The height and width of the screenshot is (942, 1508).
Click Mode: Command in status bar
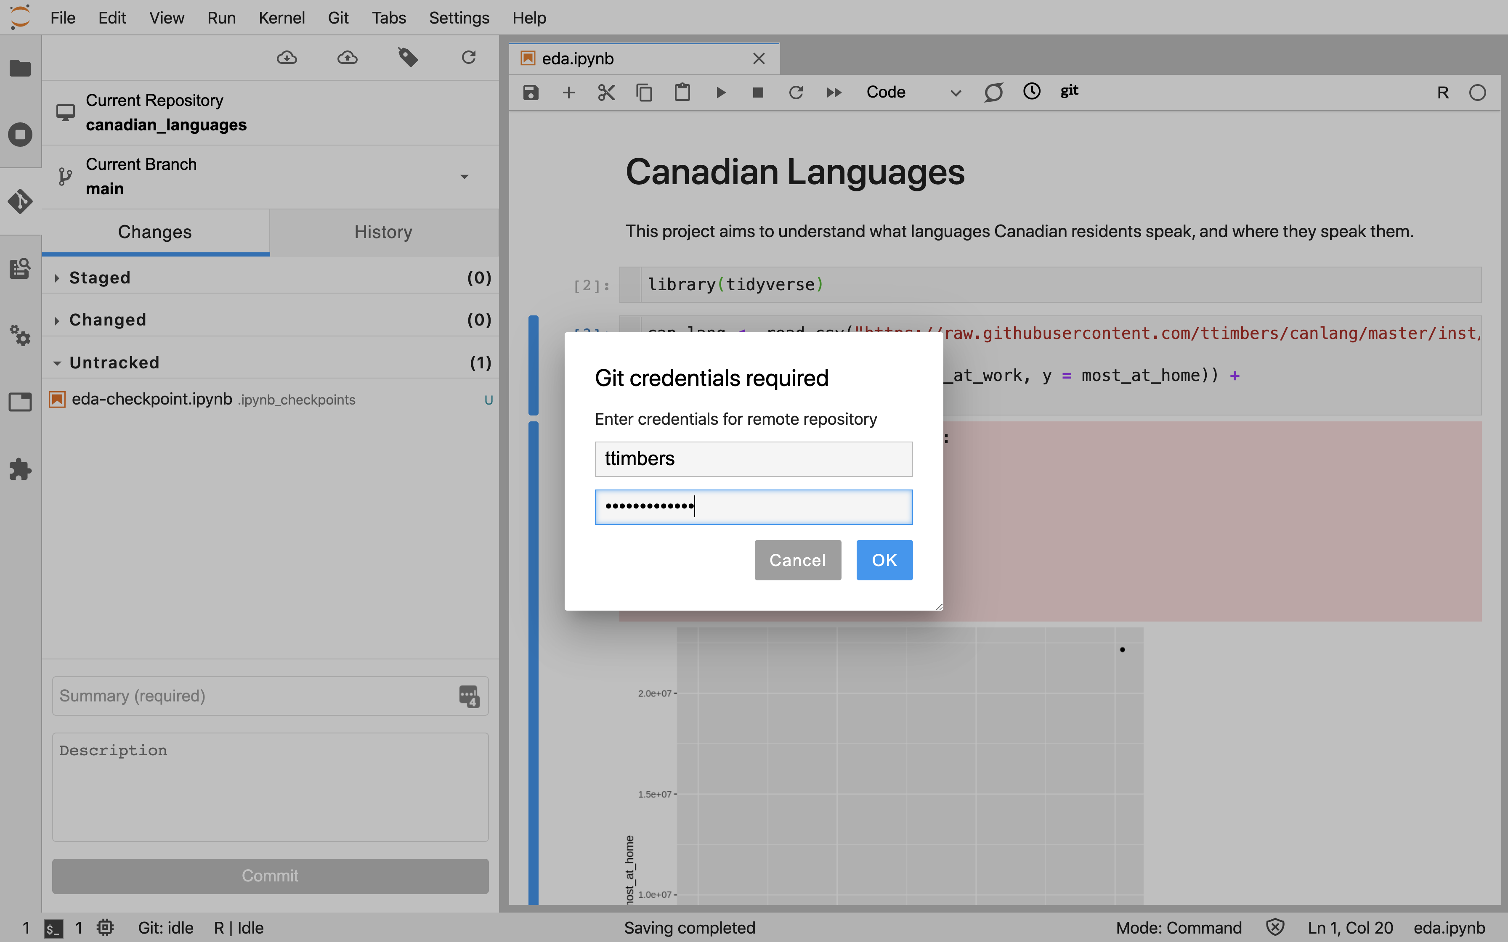(1179, 928)
